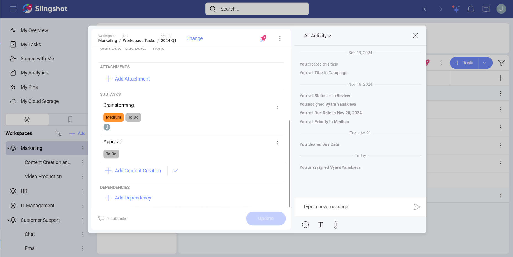Open the notifications bell
This screenshot has height=257, width=513.
coord(471,9)
